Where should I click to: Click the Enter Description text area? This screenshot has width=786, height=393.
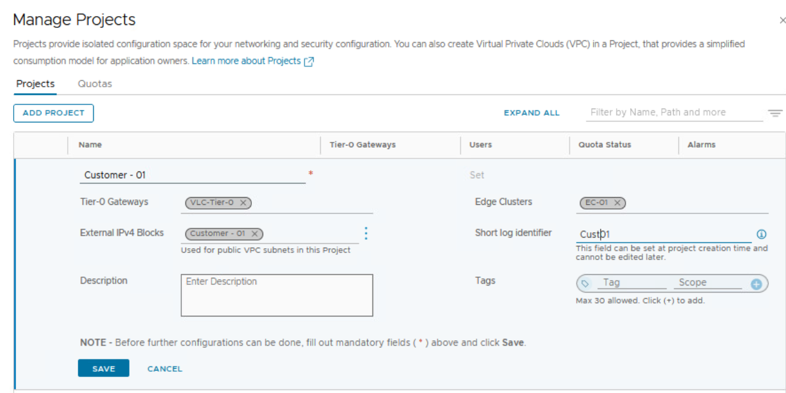click(x=276, y=295)
